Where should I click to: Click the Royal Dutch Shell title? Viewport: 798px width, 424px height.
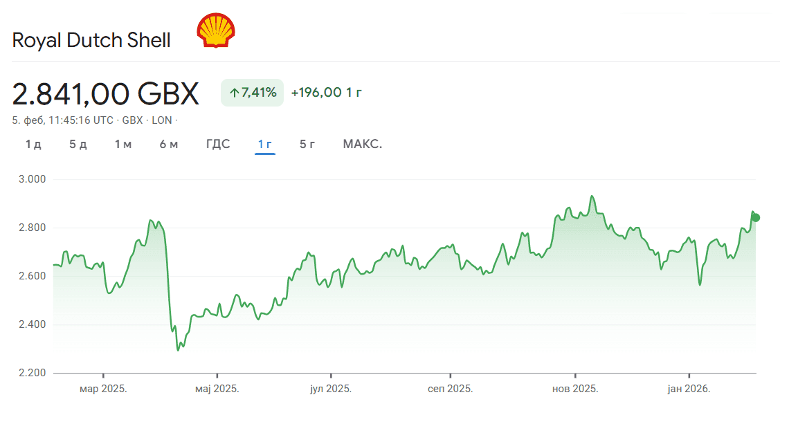pos(91,40)
